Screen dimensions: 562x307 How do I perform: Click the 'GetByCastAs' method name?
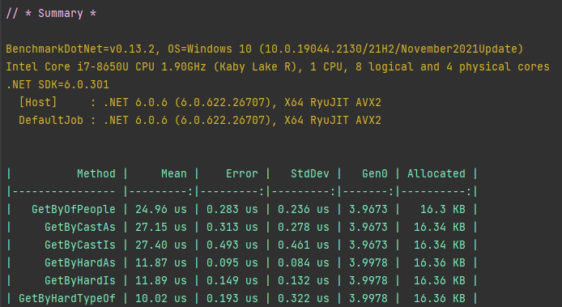[80, 227]
